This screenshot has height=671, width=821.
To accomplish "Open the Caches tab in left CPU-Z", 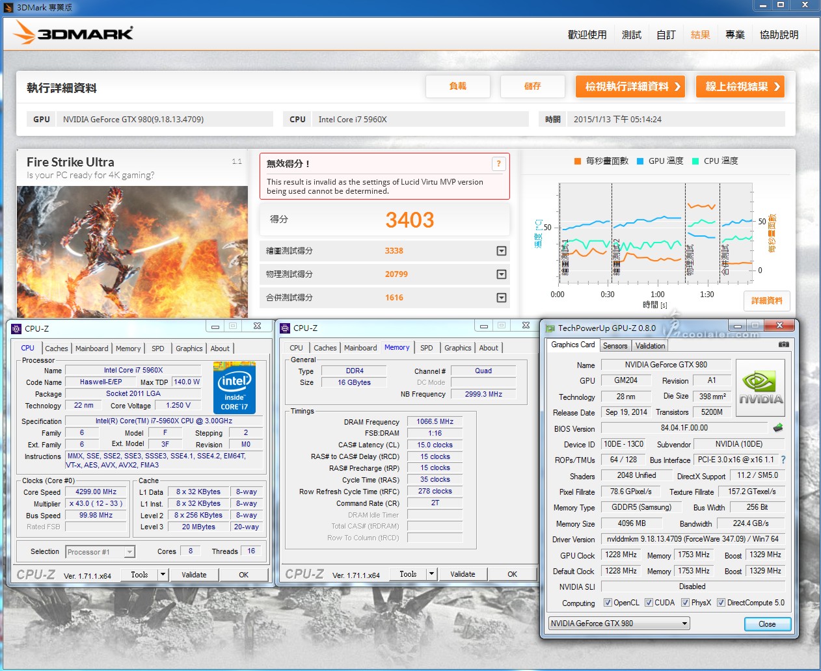I will click(x=57, y=349).
